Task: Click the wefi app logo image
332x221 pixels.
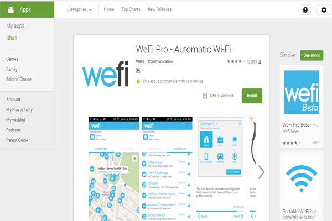Action: [x=105, y=74]
